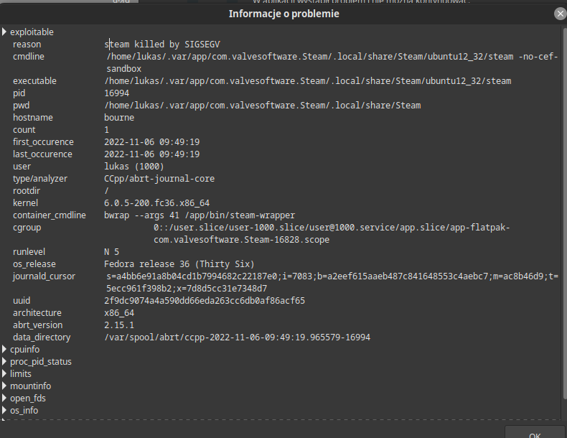Image resolution: width=567 pixels, height=438 pixels.
Task: Select the journald_cursor row
Action: pyautogui.click(x=281, y=282)
